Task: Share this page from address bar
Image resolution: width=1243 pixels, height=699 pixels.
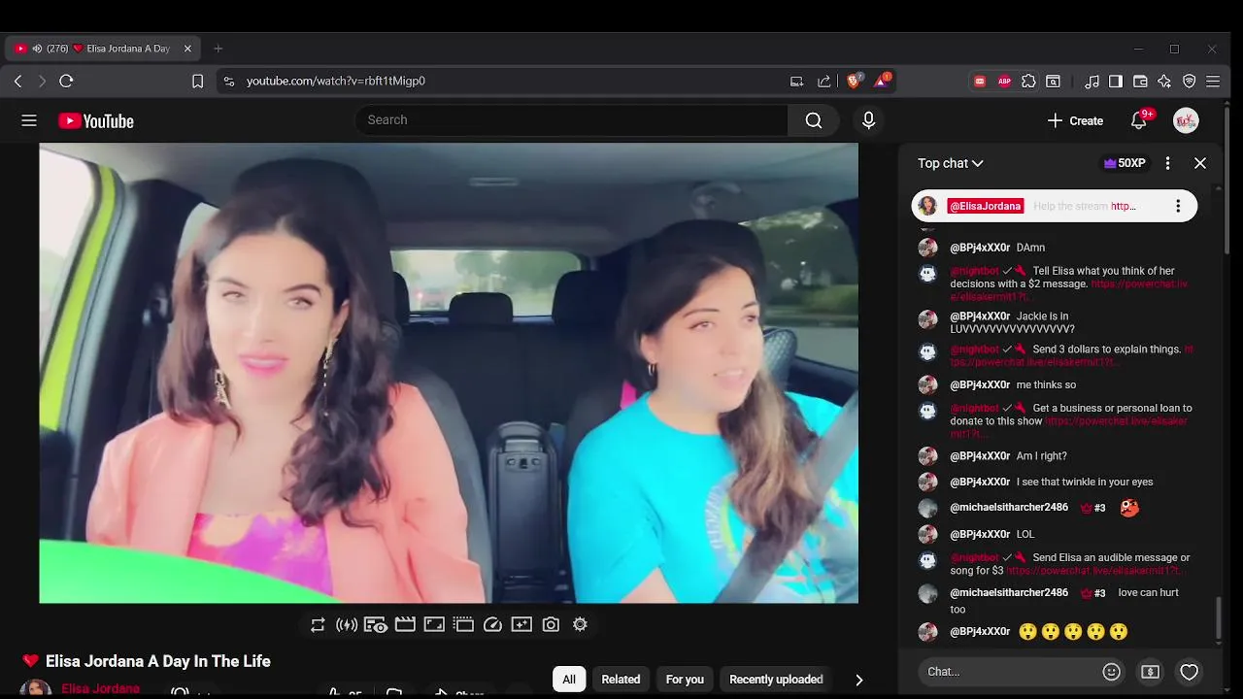Action: [x=824, y=82]
